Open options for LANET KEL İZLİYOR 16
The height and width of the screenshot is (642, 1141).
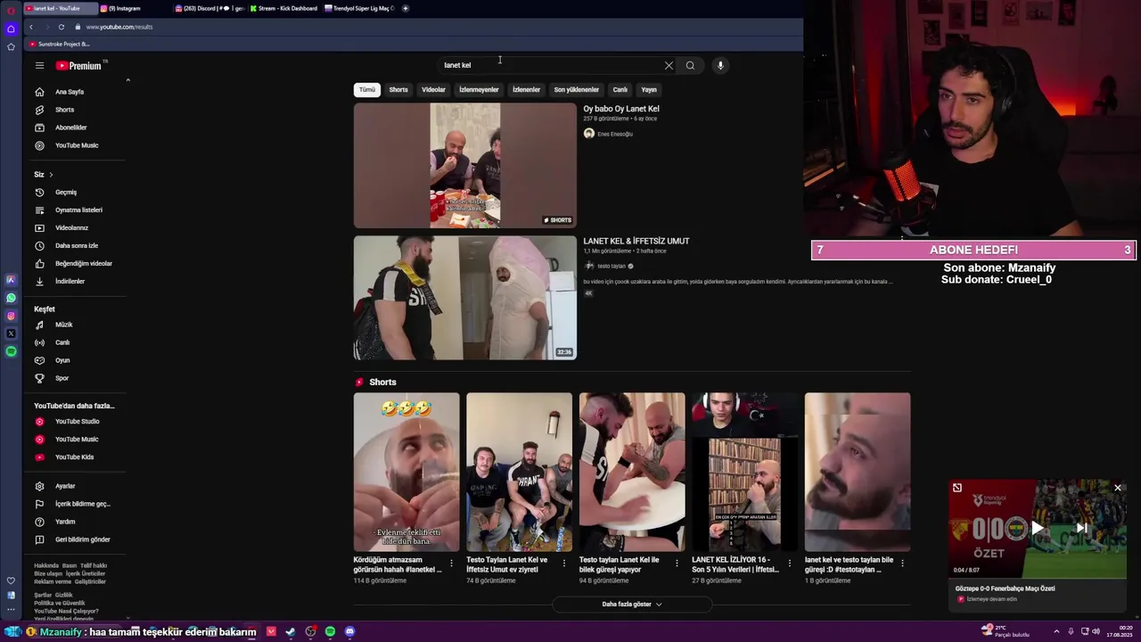click(x=790, y=563)
